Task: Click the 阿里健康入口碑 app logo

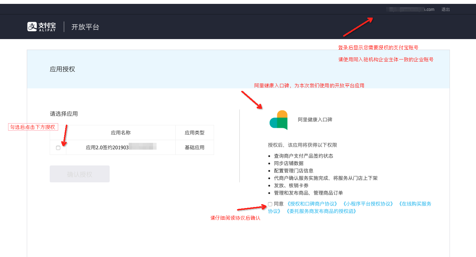Action: click(279, 120)
